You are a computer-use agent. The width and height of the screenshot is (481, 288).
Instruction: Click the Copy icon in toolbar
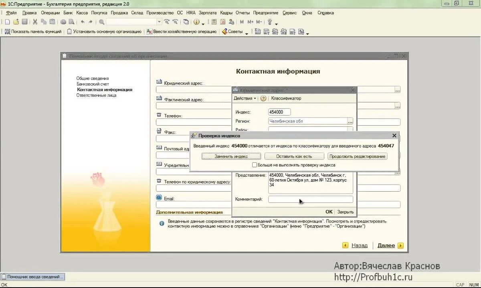[x=44, y=22]
